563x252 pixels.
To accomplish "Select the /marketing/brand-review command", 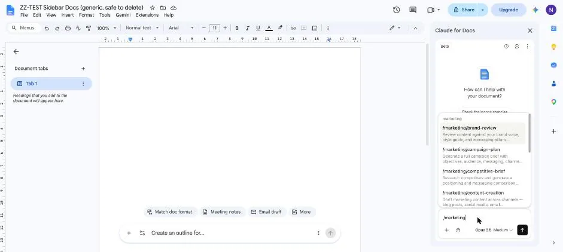I will 483,133.
